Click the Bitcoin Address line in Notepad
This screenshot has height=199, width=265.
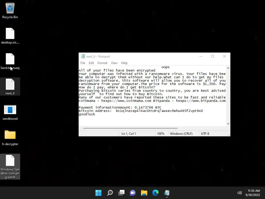tap(141, 111)
